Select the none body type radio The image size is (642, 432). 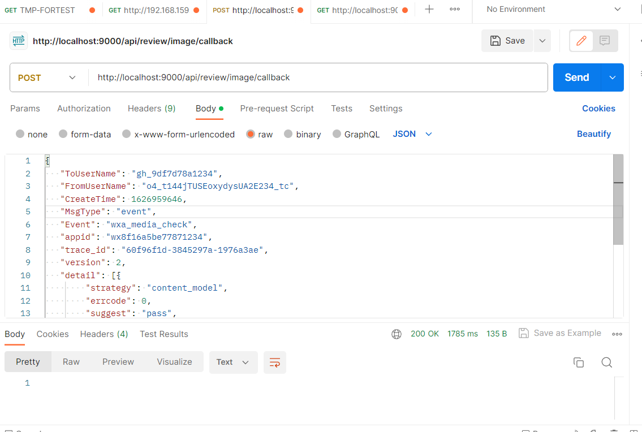coord(20,134)
